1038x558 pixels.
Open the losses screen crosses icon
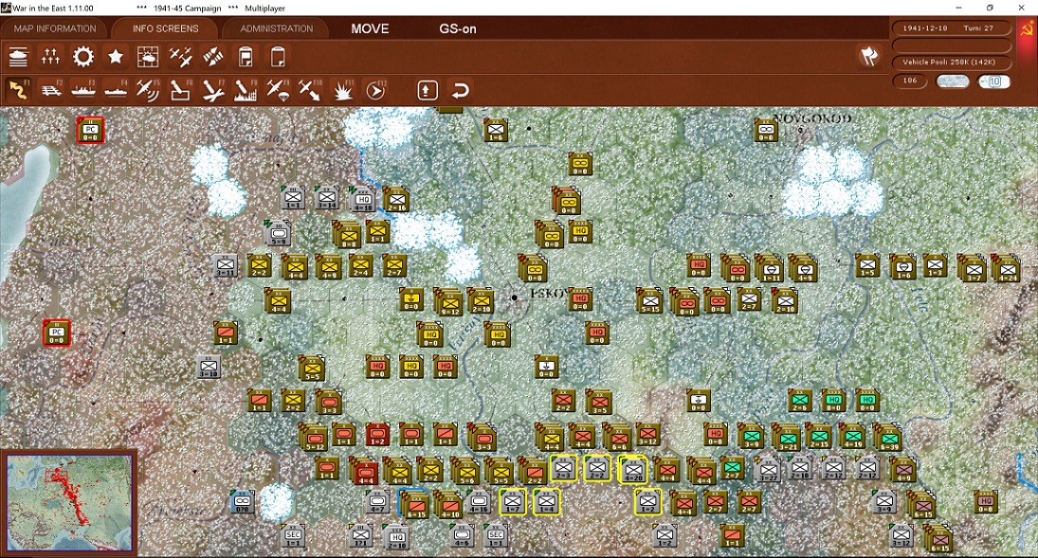(50, 57)
